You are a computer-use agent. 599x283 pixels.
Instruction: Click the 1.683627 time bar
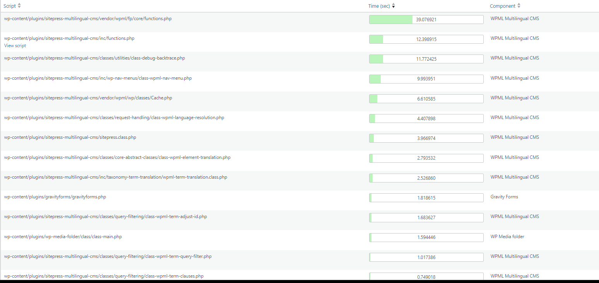pyautogui.click(x=426, y=217)
